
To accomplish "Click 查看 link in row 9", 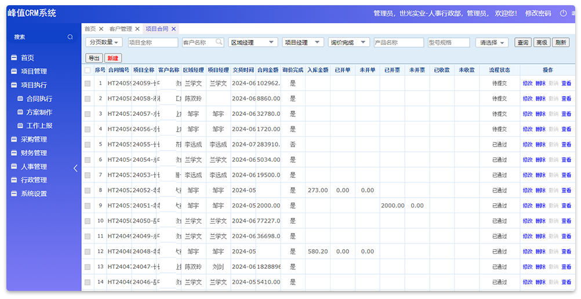I will tap(566, 206).
